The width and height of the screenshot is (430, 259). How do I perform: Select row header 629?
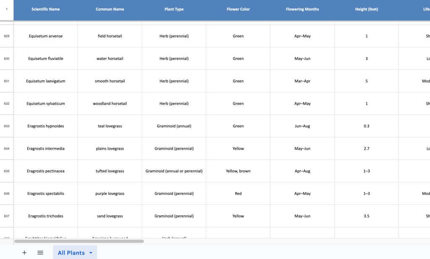click(x=7, y=36)
